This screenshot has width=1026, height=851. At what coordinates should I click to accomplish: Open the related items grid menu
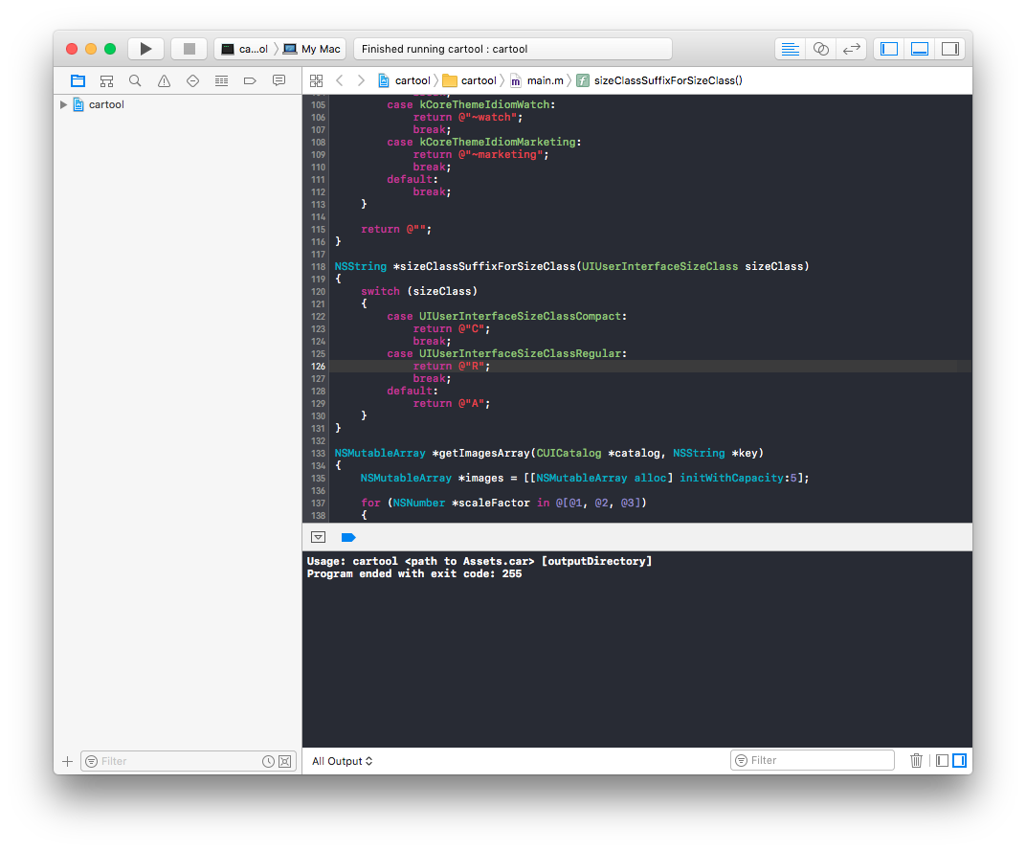point(317,81)
